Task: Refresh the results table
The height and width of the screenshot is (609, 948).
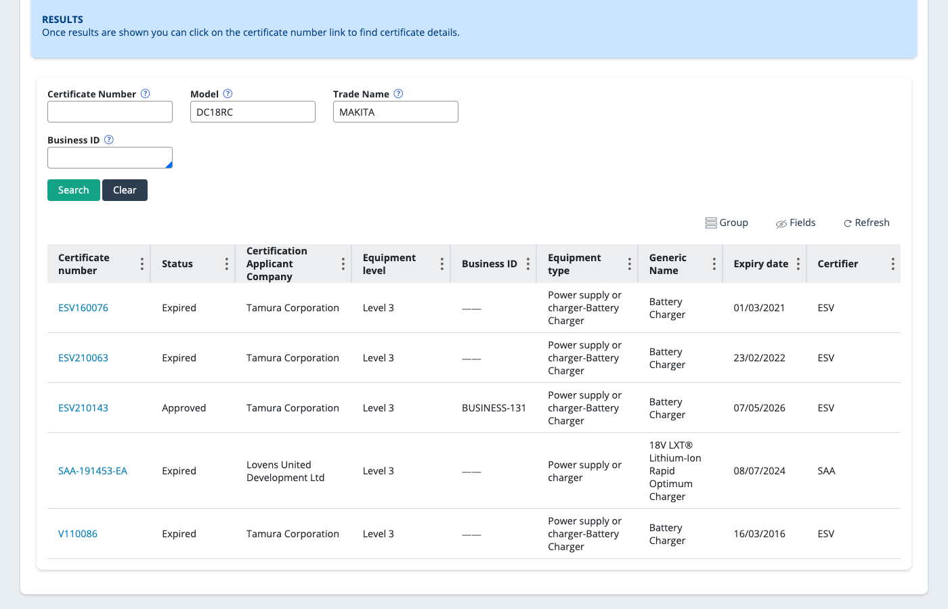Action: click(848, 223)
